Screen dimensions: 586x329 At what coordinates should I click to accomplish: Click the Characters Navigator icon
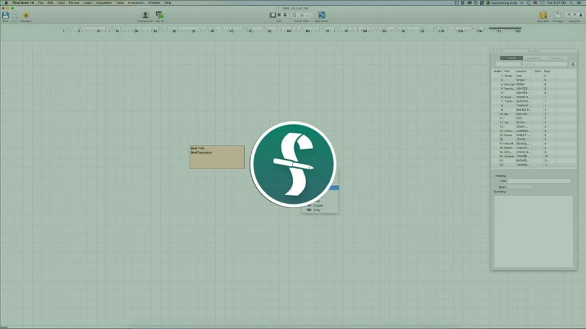[x=580, y=15]
